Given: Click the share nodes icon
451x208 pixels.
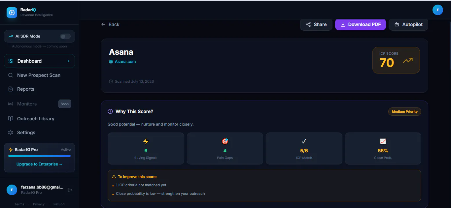Looking at the screenshot, I should [308, 24].
